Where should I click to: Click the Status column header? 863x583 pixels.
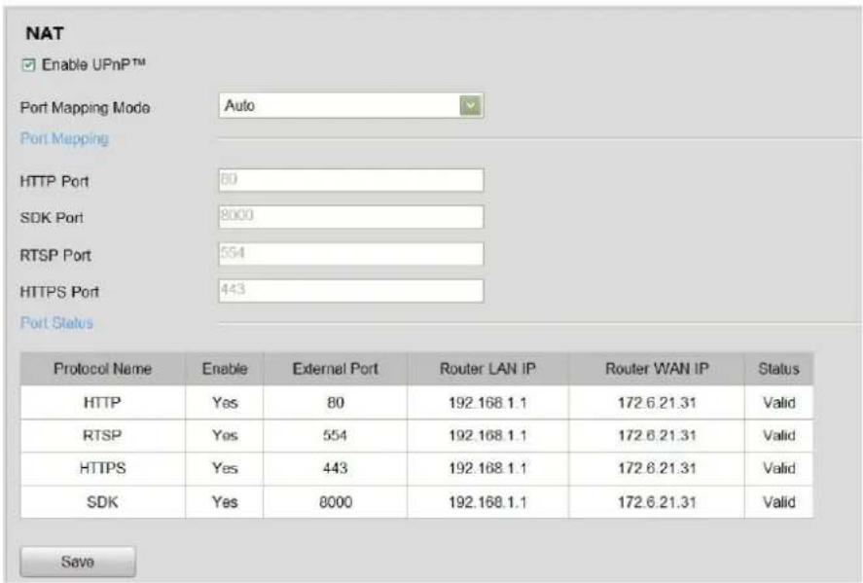coord(778,369)
